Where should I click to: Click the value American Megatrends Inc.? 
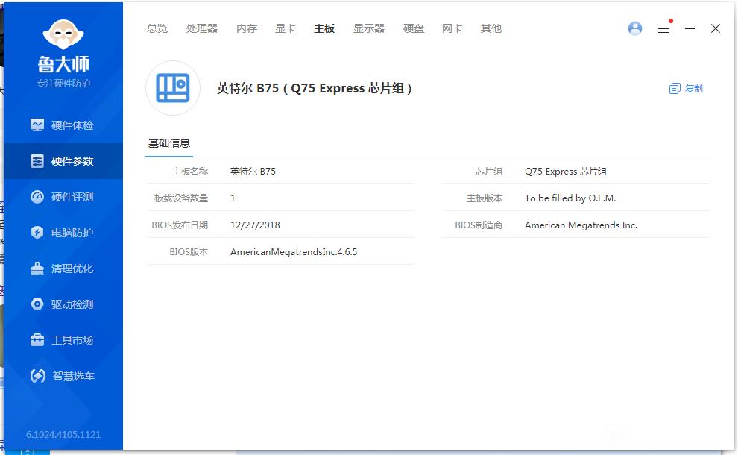tap(581, 225)
